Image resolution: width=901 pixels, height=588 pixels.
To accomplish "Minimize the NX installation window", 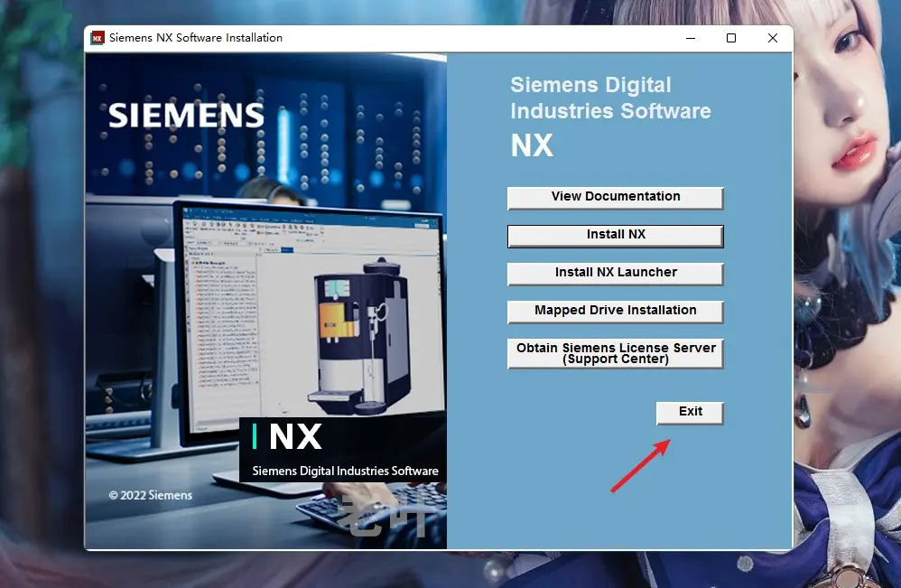I will tap(691, 38).
